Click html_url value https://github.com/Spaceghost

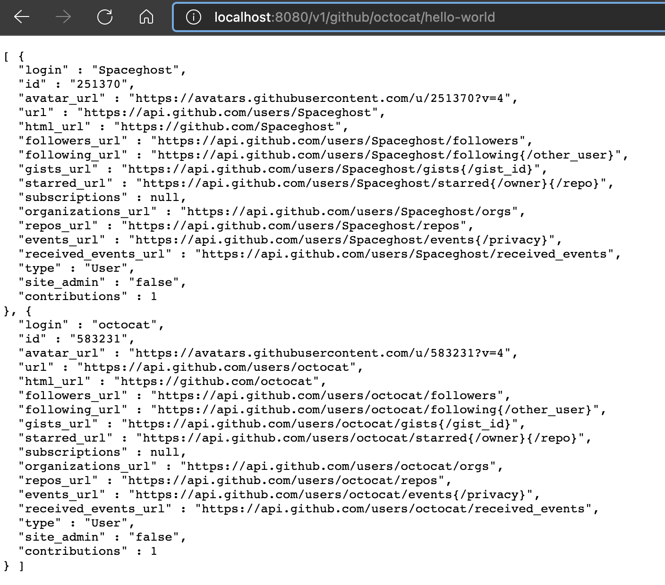click(228, 127)
